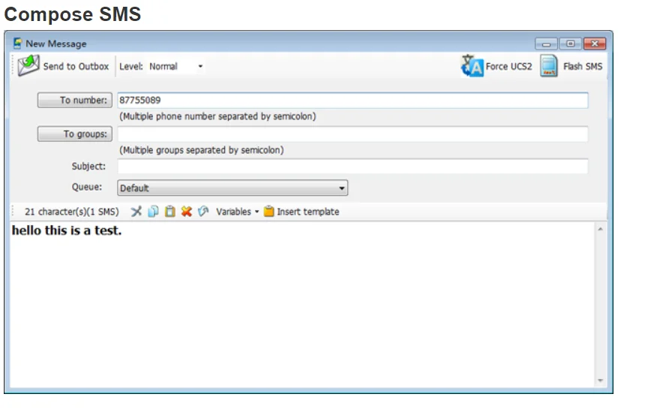Click the message area scrollbar down arrow
This screenshot has height=409, width=657.
pos(601,380)
